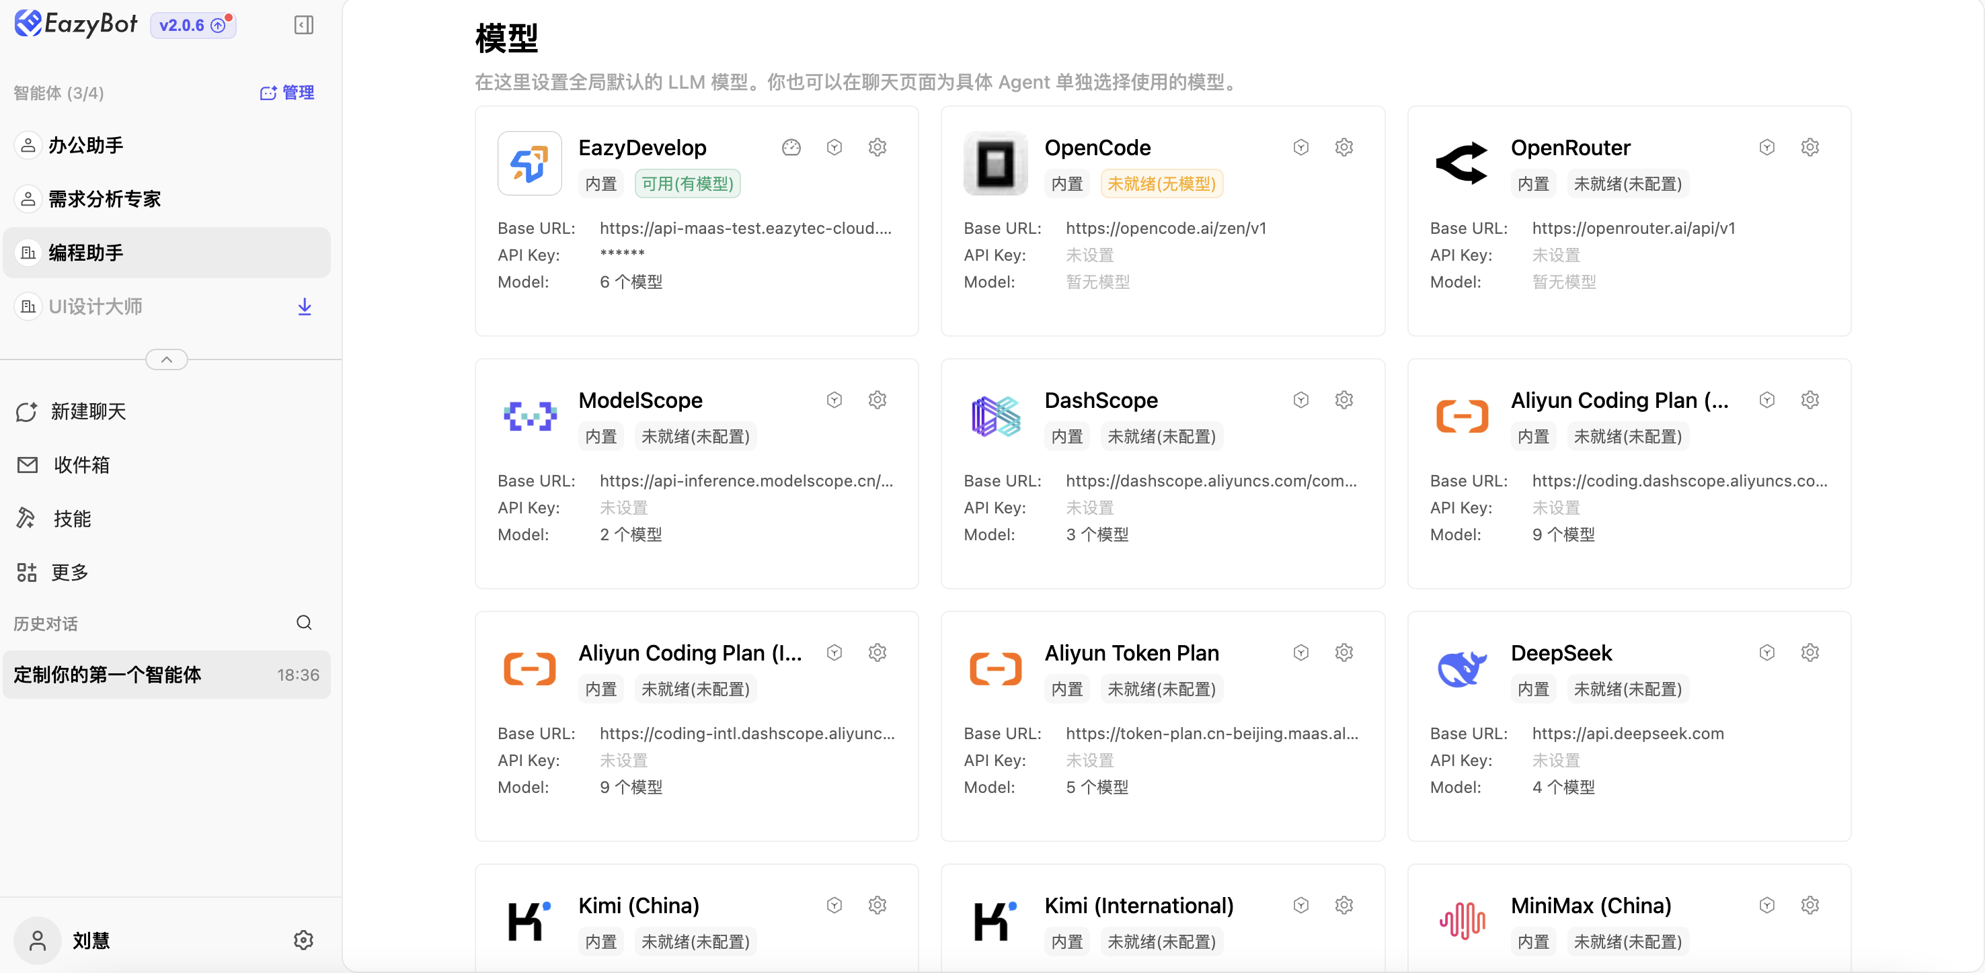Select the 需求分析专家 agent
Screen dimensions: 1985x973
[x=167, y=200]
